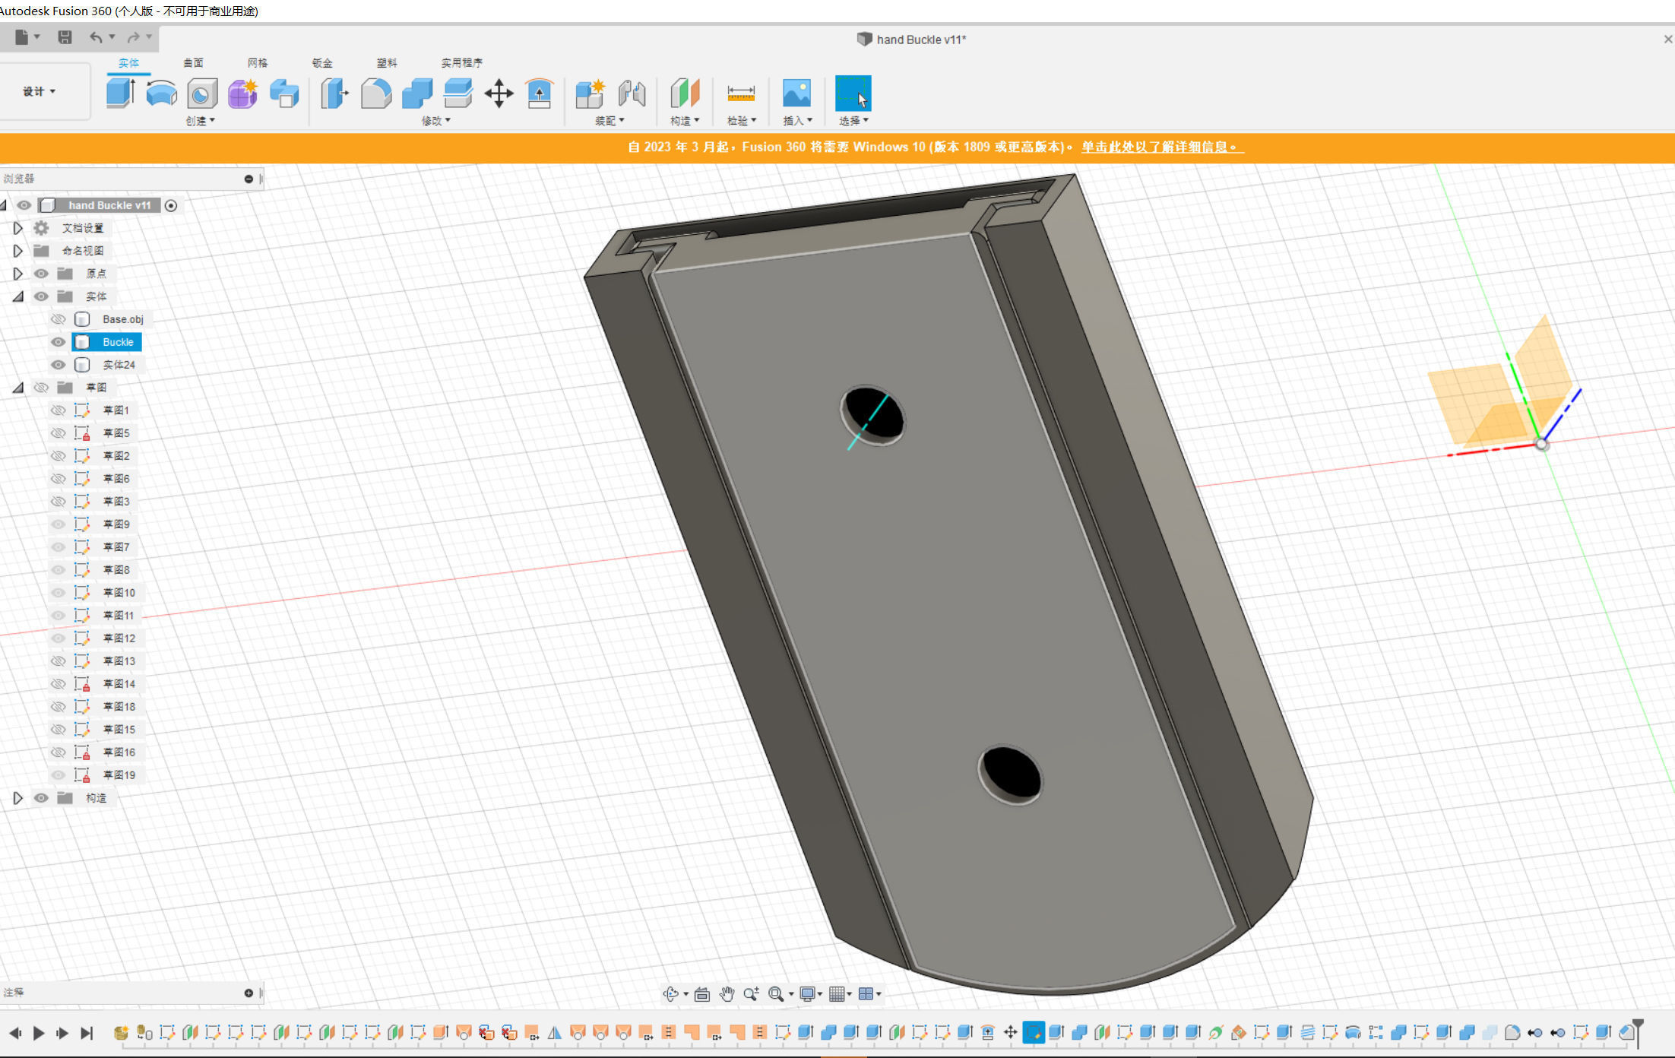Open the 设计 workspace dropdown

pos(40,91)
